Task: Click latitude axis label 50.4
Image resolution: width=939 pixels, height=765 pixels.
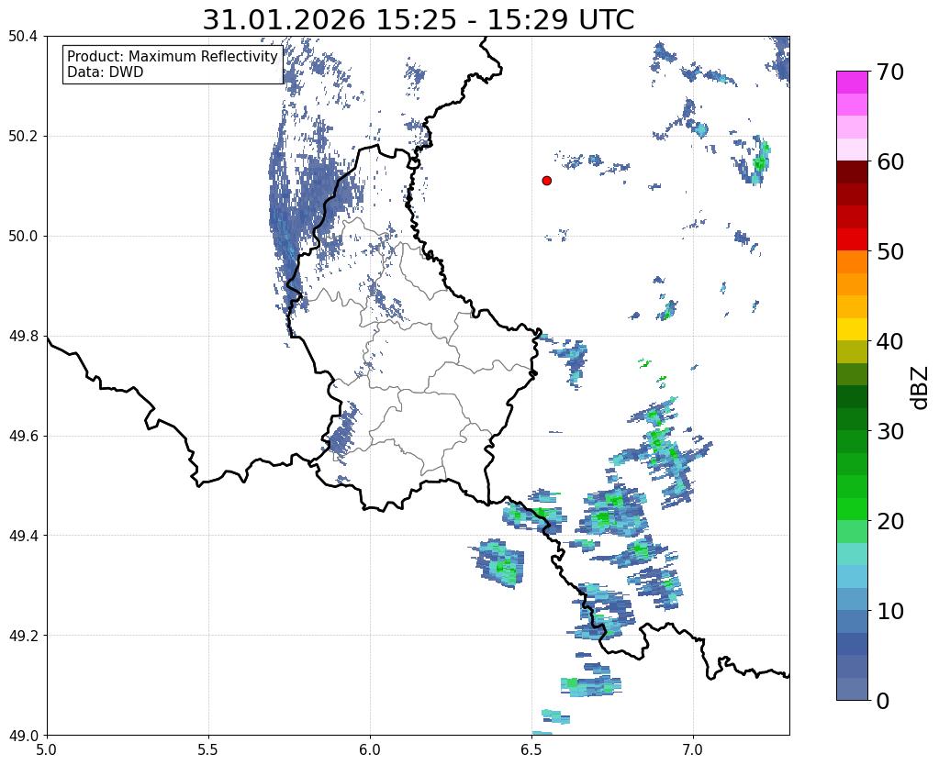Action: (23, 37)
